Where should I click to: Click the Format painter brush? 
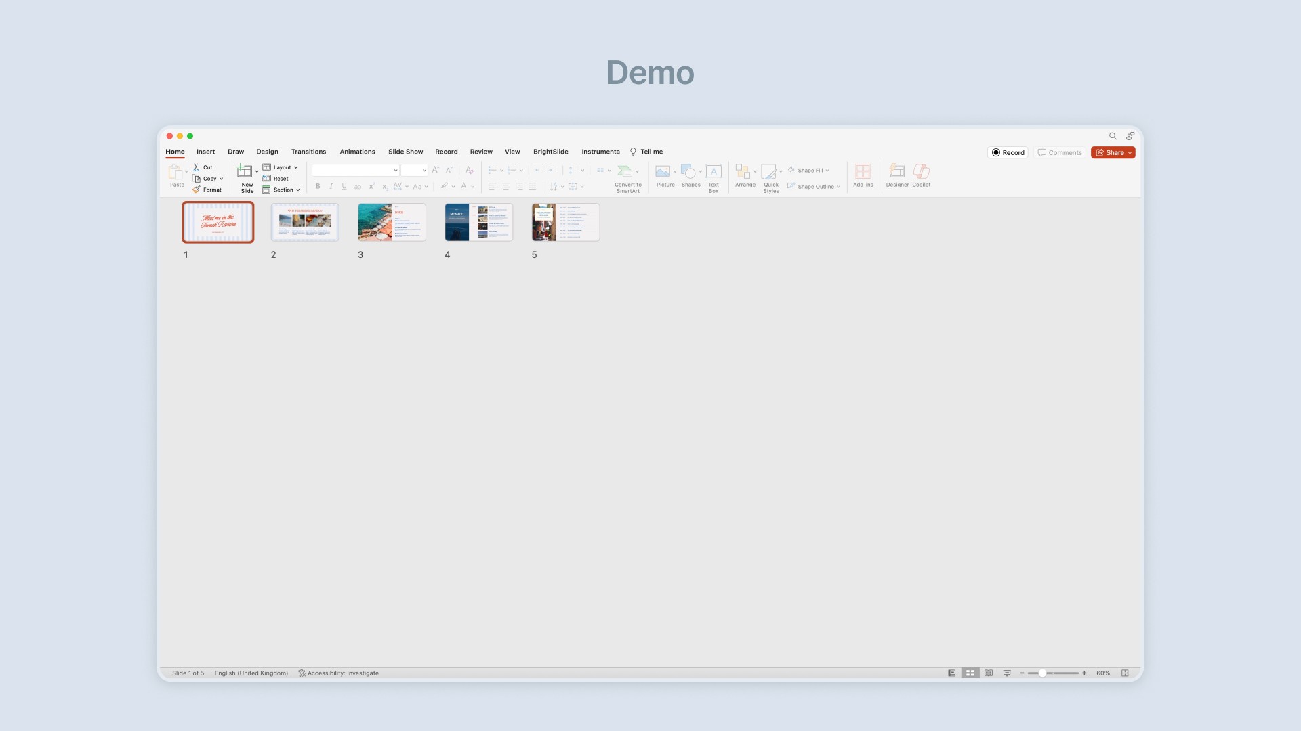(x=197, y=190)
